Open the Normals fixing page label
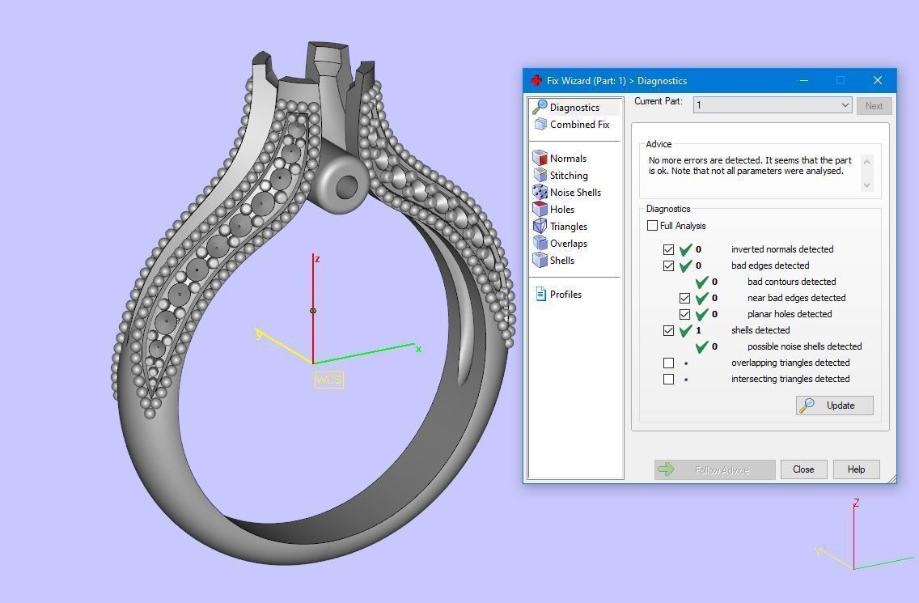This screenshot has height=603, width=919. pyautogui.click(x=568, y=159)
